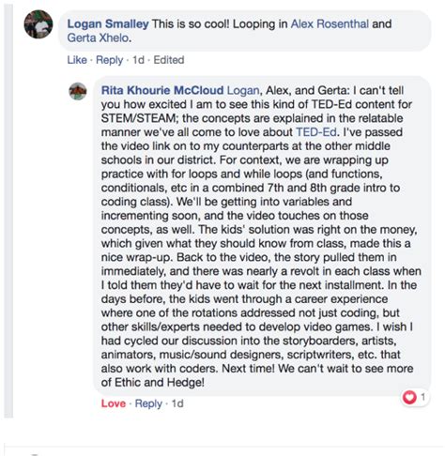This screenshot has height=456, width=445.
Task: Open the Logan Smalley author name link
Action: pos(108,24)
